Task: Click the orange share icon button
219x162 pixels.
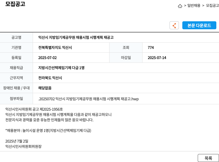Action: (174, 25)
